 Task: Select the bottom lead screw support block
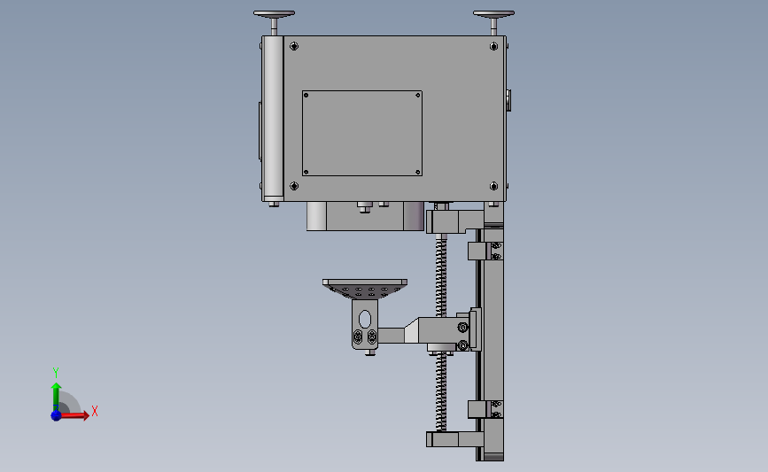[454, 439]
